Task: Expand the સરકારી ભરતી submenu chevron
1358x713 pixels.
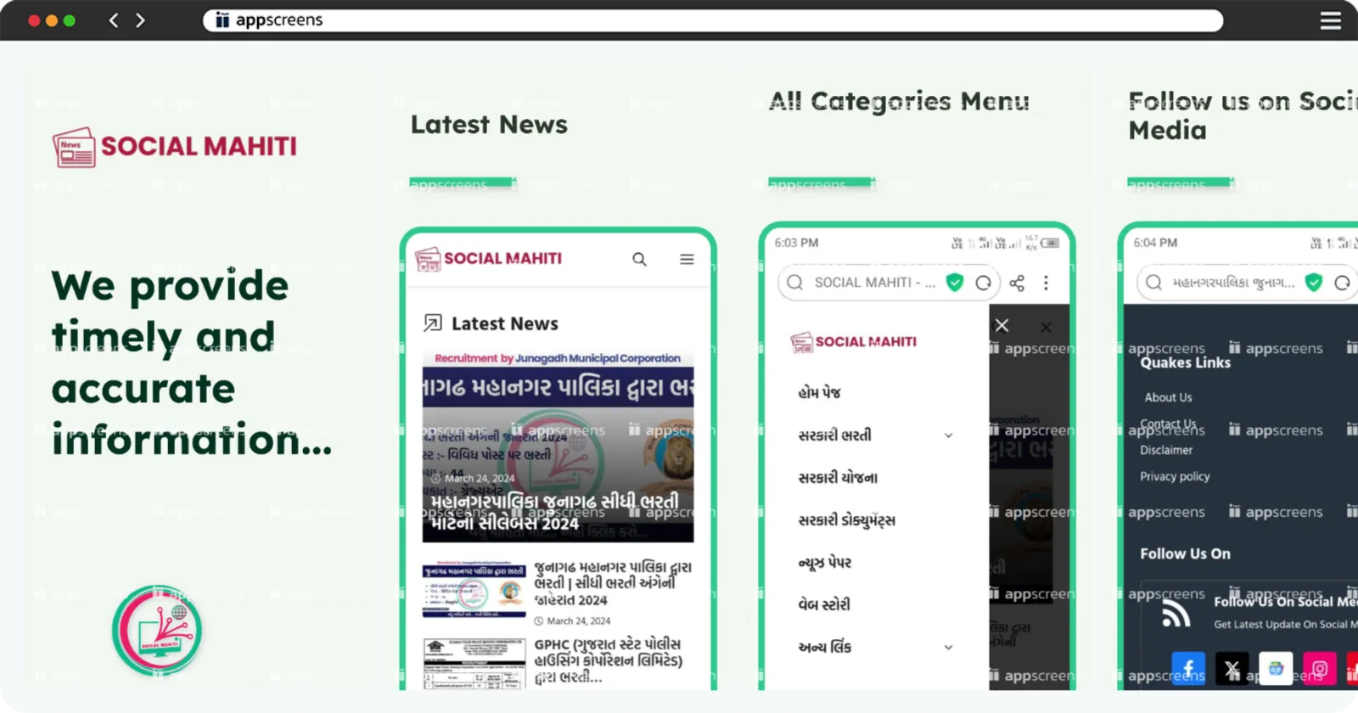Action: pyautogui.click(x=948, y=435)
